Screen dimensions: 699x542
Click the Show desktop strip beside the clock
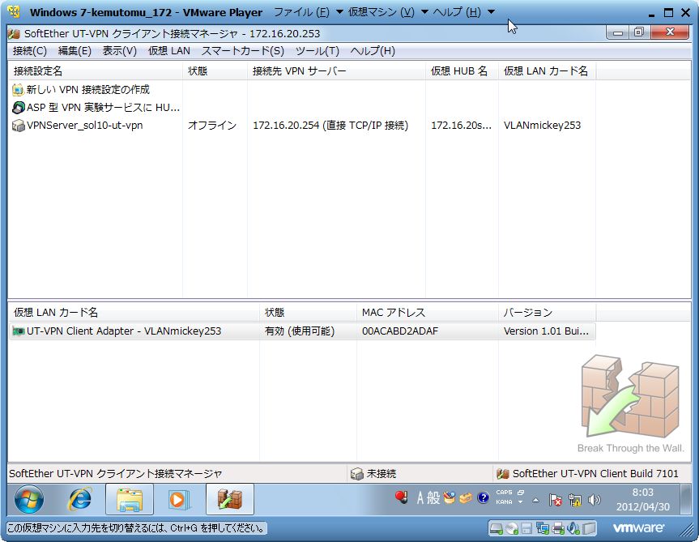(x=686, y=499)
